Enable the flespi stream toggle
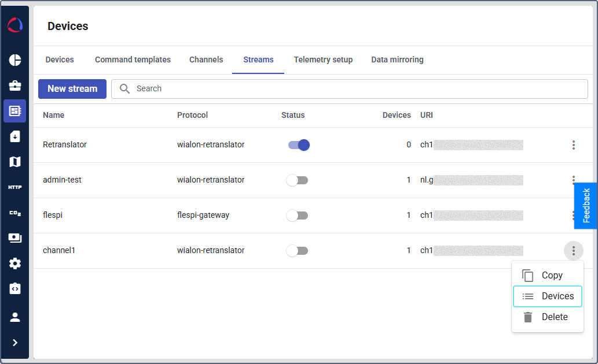This screenshot has height=364, width=598. coord(297,216)
